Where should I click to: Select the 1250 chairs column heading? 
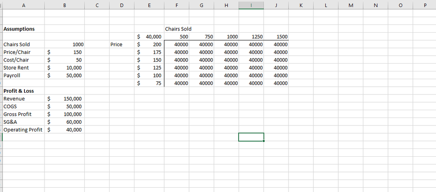coord(251,37)
